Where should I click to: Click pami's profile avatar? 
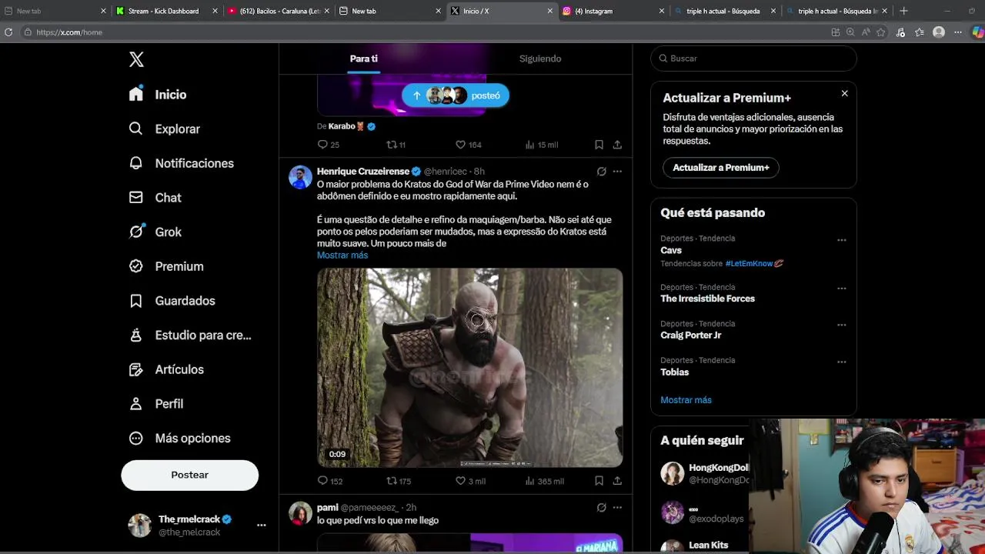point(300,513)
